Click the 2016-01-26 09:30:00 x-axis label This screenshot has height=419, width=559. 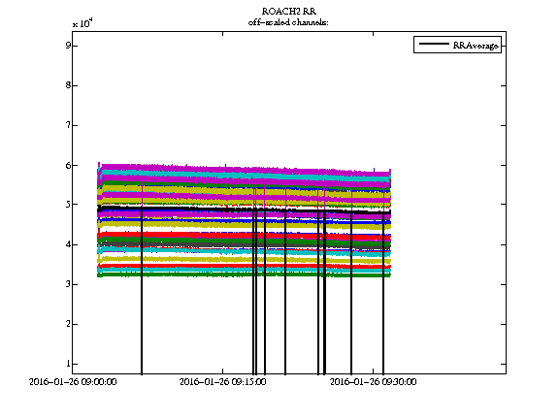(x=373, y=382)
